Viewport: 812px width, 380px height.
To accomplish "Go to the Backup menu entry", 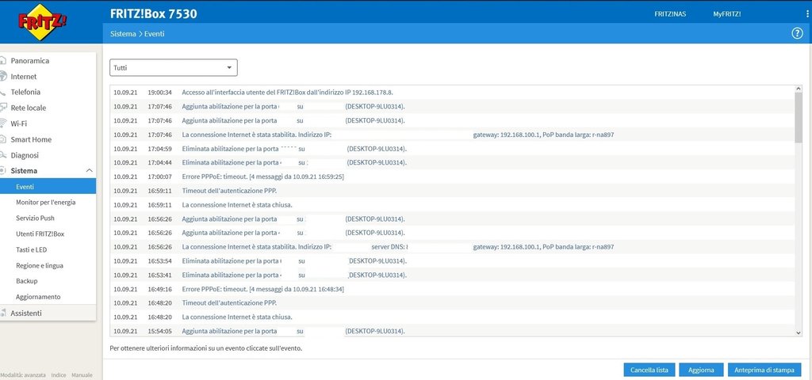I will (x=27, y=281).
